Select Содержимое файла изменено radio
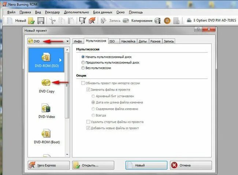 coord(93,109)
